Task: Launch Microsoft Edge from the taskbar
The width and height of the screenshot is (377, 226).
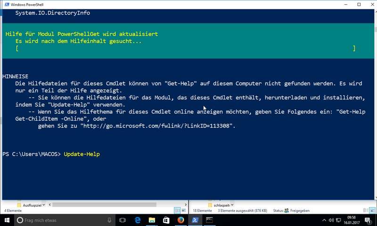Action: point(138,220)
